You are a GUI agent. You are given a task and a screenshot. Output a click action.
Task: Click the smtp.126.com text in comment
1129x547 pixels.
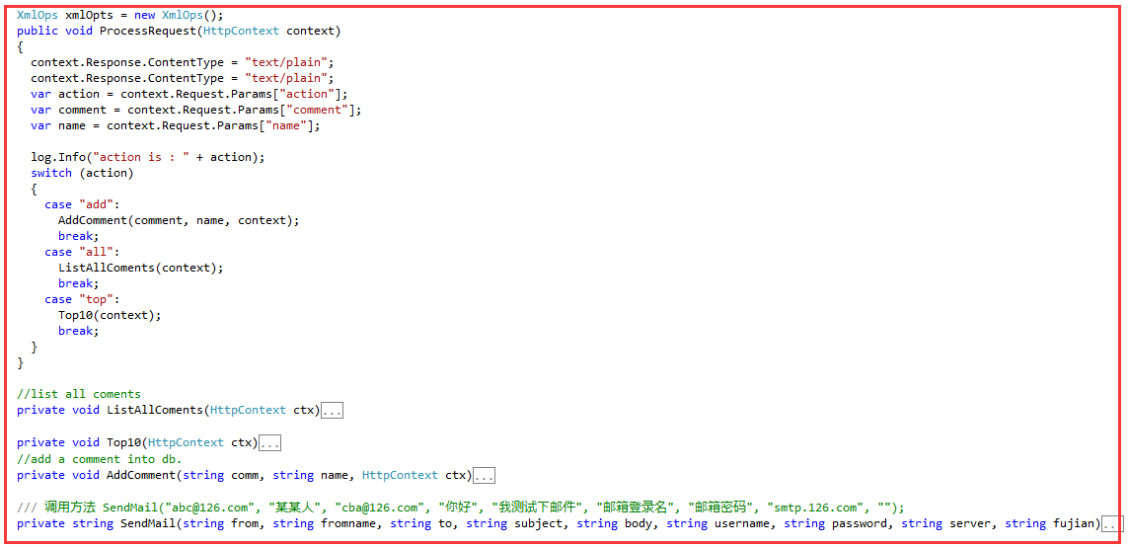[x=814, y=507]
